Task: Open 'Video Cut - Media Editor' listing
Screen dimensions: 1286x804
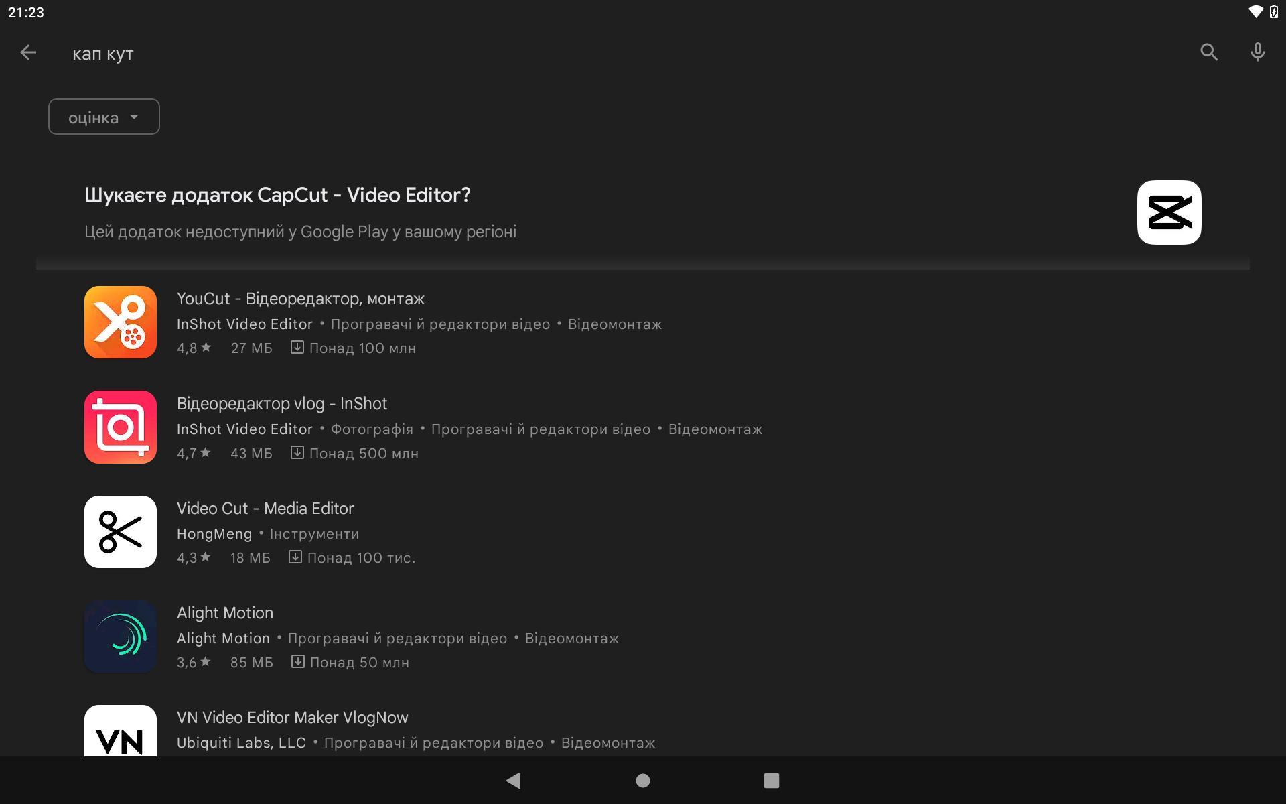Action: 265,509
